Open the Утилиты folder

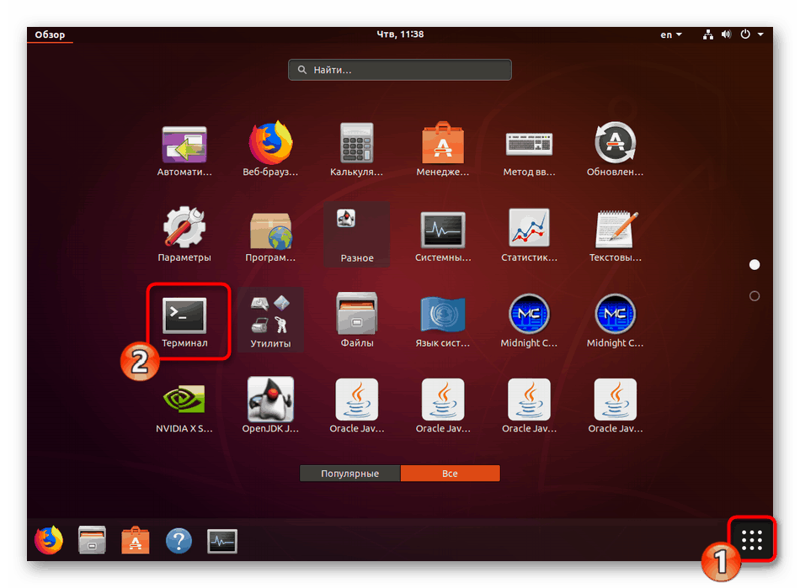tap(270, 320)
